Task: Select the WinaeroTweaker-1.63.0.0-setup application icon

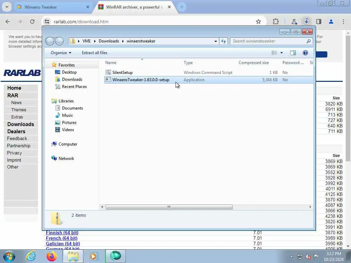Action: (108, 79)
